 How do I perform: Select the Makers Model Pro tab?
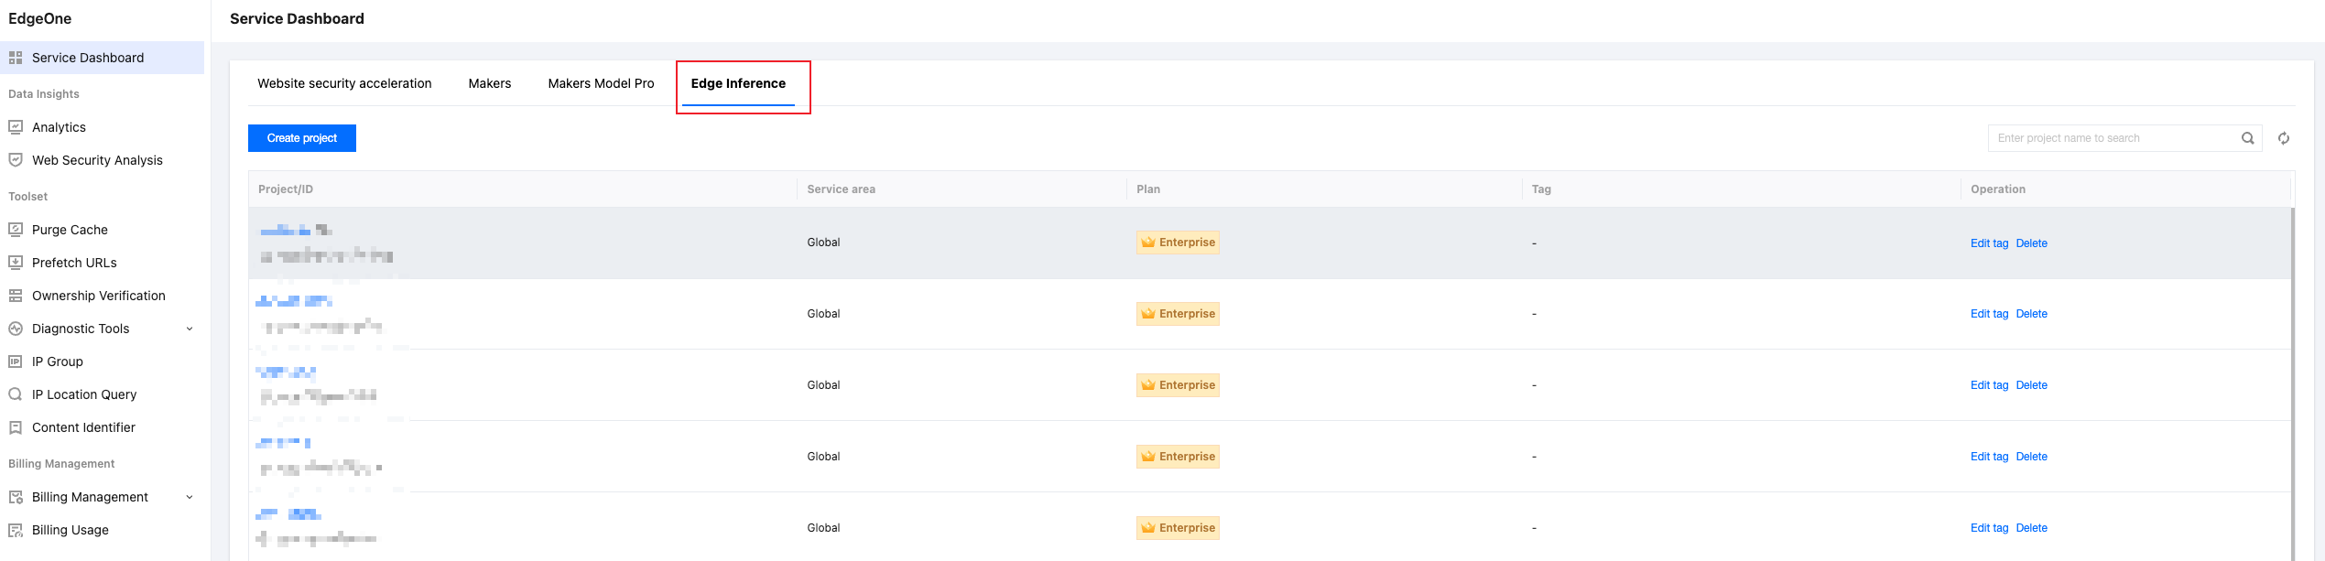(601, 83)
